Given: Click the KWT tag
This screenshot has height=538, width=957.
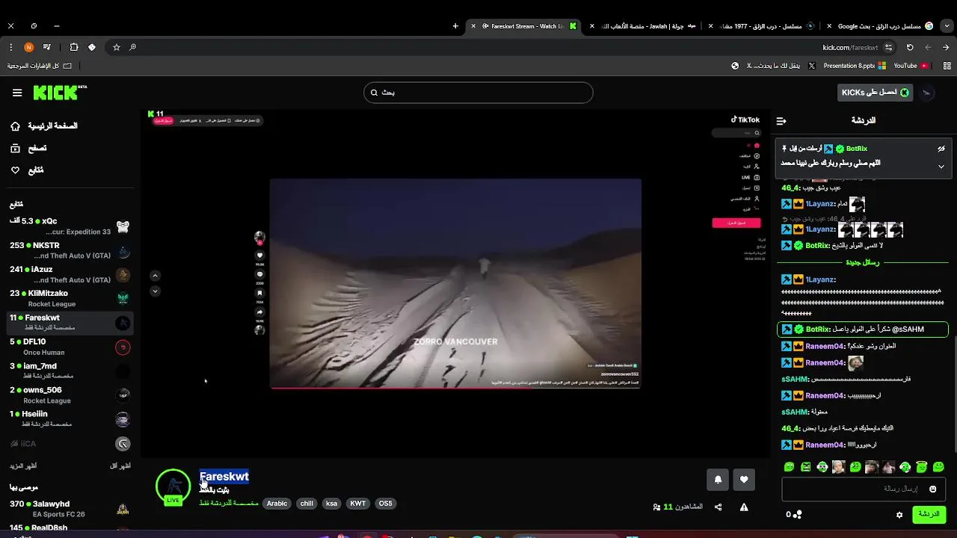Looking at the screenshot, I should click(x=358, y=504).
